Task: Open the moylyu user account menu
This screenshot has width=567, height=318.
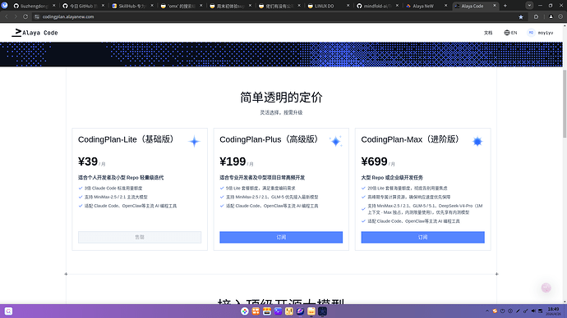Action: 540,33
